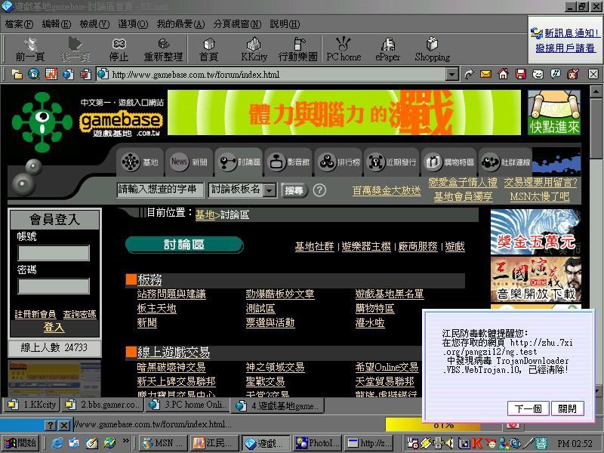Open the address bar URL dropdown
604x453 pixels.
451,74
